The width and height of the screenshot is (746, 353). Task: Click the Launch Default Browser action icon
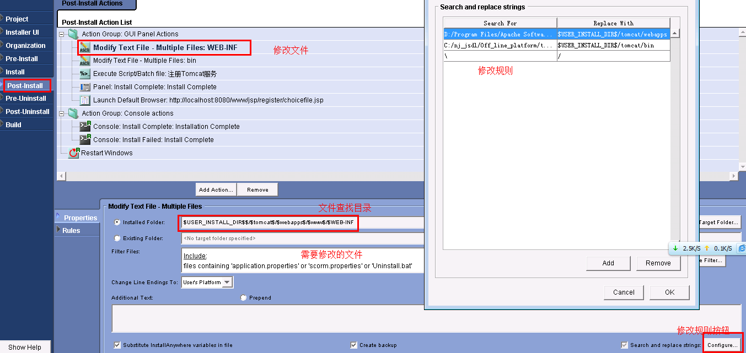coord(85,100)
